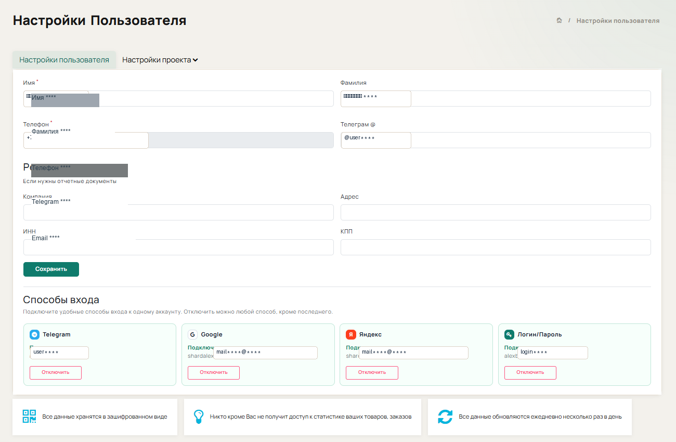Click the Способы входа heading
Screen dimensions: 676x442
[61, 300]
